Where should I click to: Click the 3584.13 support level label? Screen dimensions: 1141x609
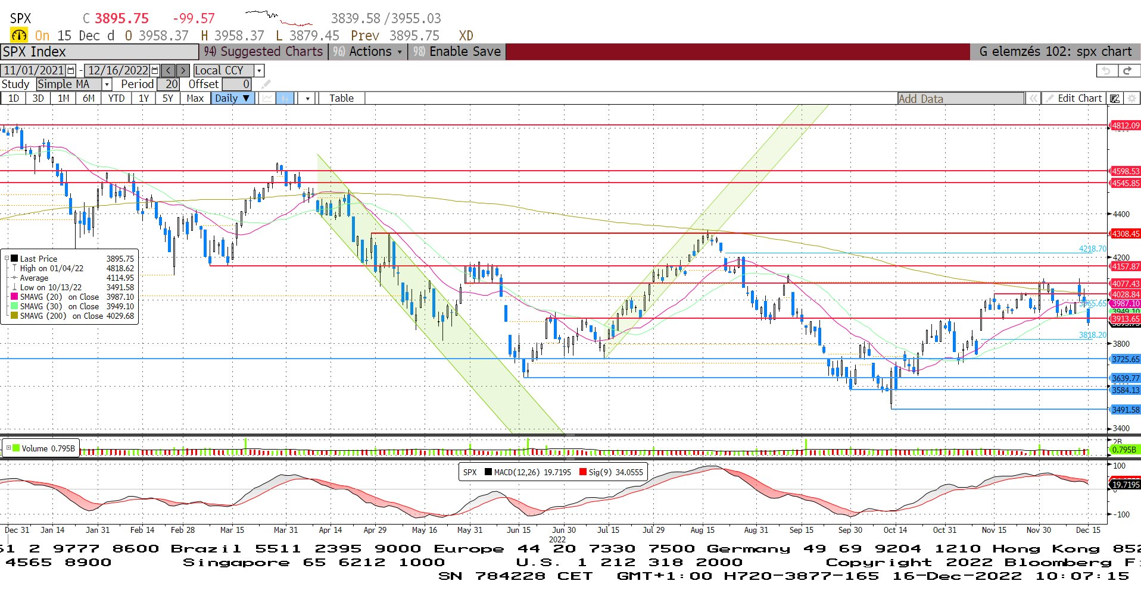tap(1126, 390)
